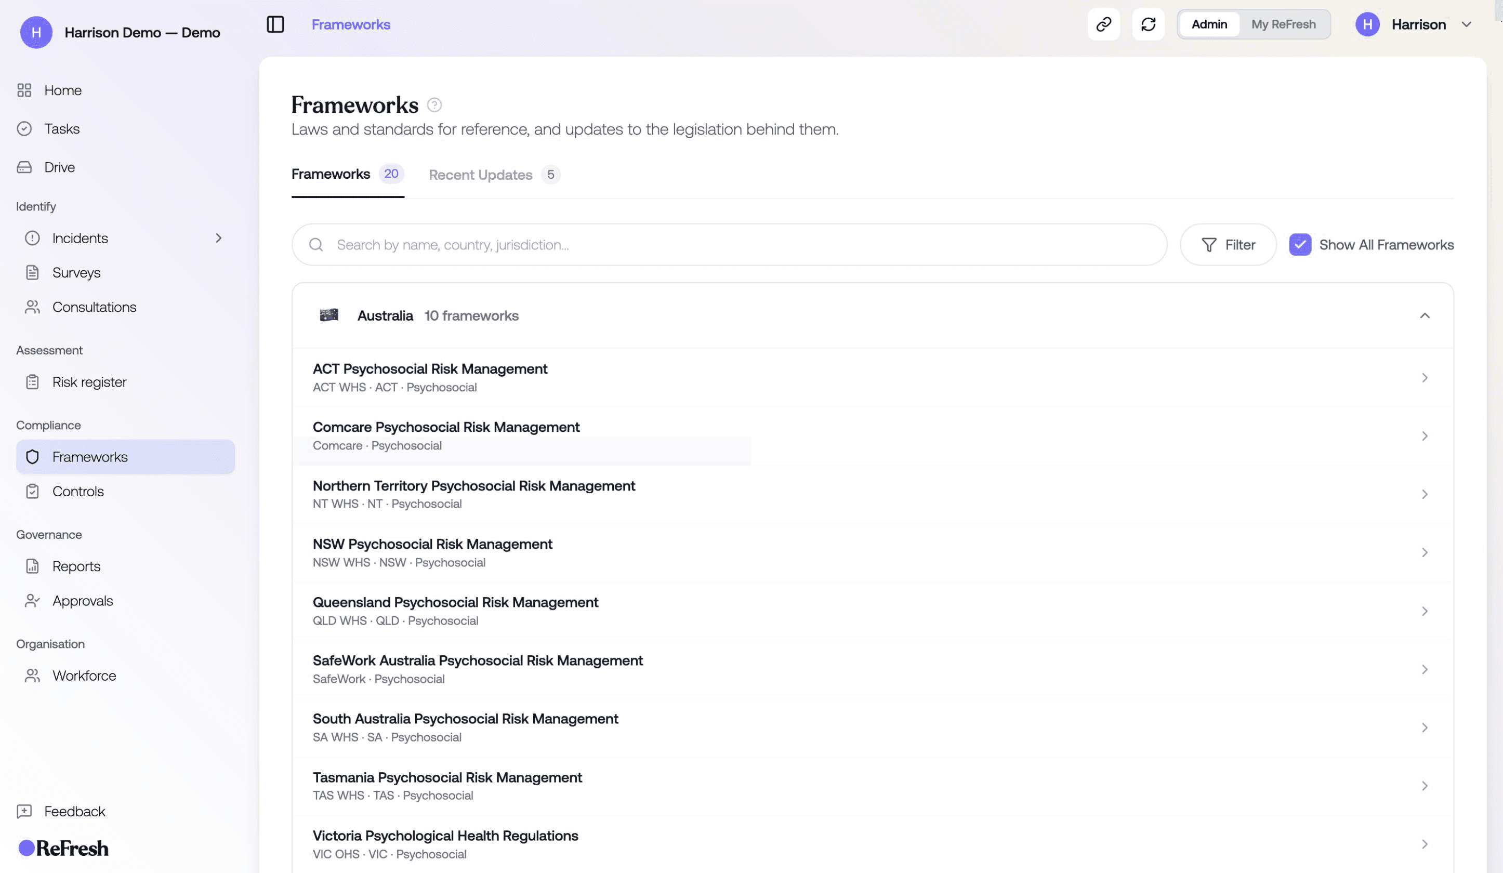Switch to Admin mode

pyautogui.click(x=1209, y=24)
